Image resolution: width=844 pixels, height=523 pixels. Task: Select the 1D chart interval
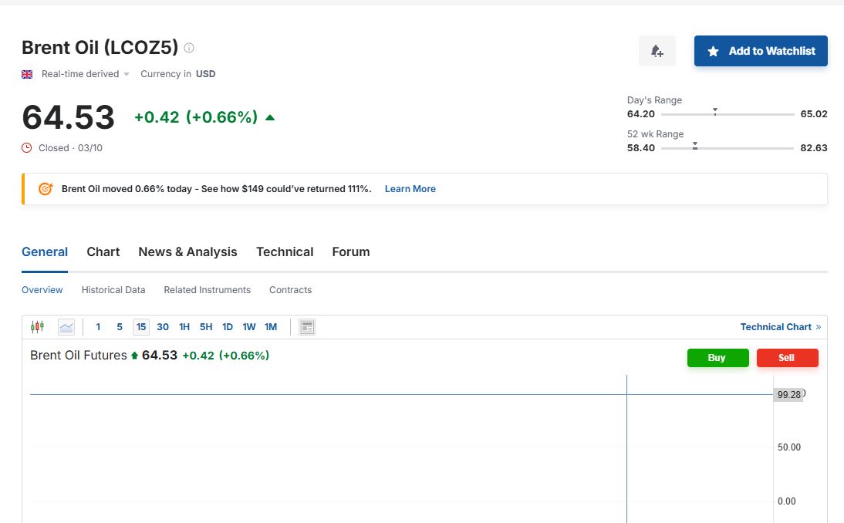228,327
